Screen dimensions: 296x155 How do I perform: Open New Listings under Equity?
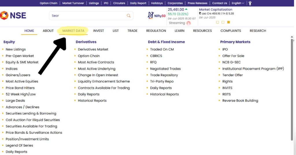(16, 49)
